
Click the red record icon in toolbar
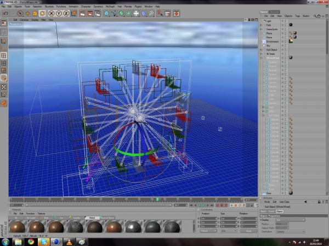177,14
